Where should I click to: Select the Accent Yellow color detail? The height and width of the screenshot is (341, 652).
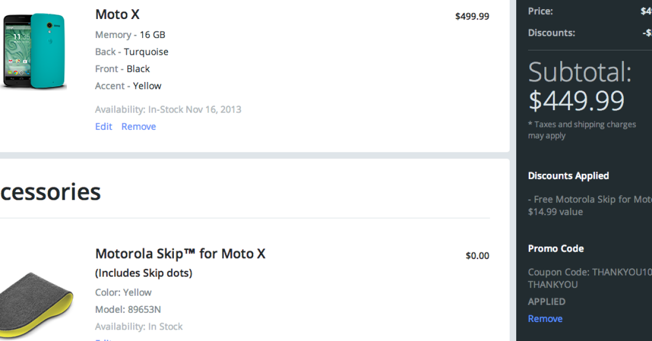[x=128, y=86]
